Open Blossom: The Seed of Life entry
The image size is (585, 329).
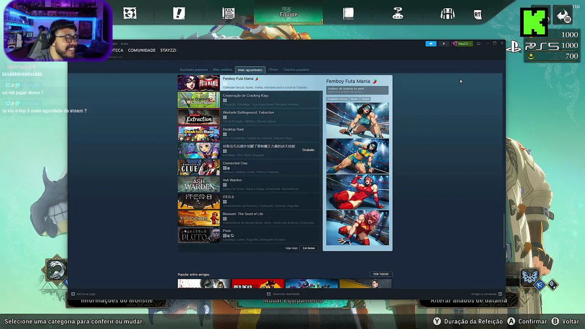point(250,218)
